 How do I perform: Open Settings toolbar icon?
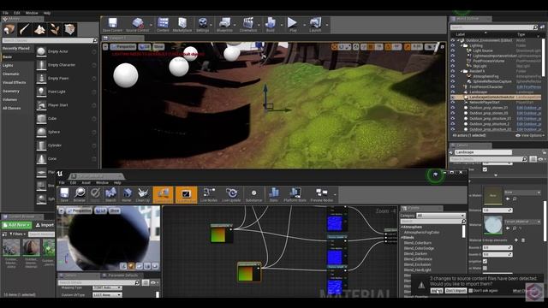coord(203,25)
